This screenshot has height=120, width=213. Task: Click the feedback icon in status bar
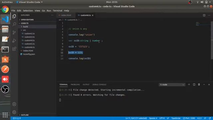pyautogui.click(x=205, y=118)
